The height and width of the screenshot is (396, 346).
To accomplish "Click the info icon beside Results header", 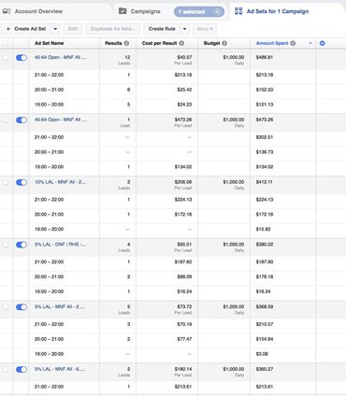I will click(126, 43).
